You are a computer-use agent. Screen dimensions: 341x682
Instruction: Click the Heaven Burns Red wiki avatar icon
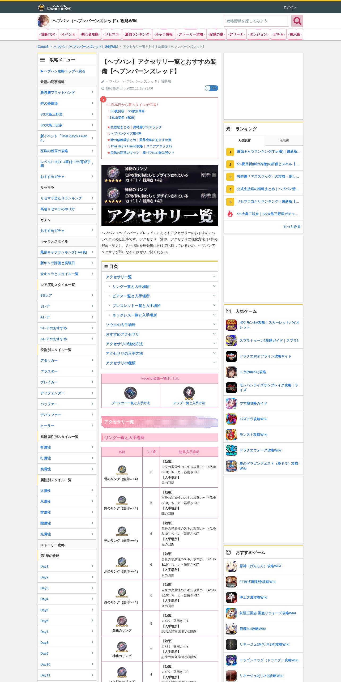coord(44,21)
